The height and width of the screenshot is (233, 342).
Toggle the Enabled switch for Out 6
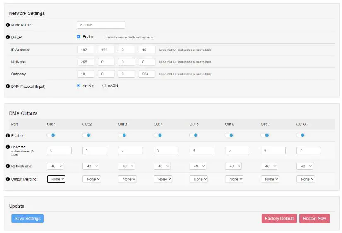[229, 135]
